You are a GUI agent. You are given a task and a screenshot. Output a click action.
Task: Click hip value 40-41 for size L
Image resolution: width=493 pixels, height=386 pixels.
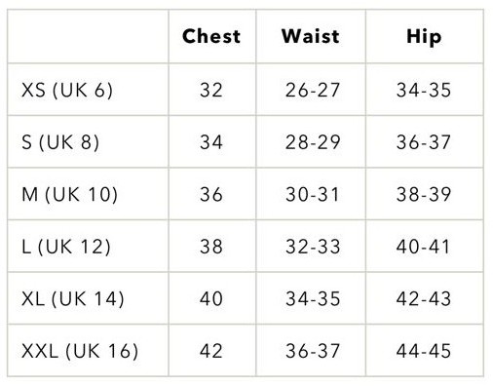(x=423, y=247)
